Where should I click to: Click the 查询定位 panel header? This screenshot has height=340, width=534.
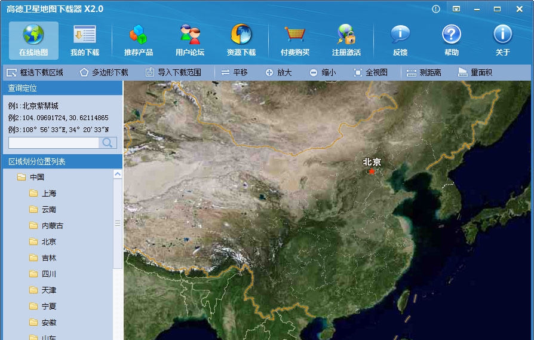click(x=63, y=88)
